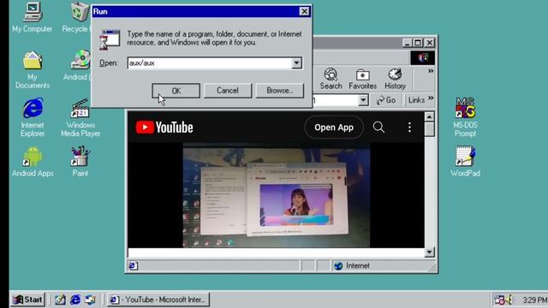Click the YouTube search magnifier icon
The image size is (548, 308).
[378, 127]
